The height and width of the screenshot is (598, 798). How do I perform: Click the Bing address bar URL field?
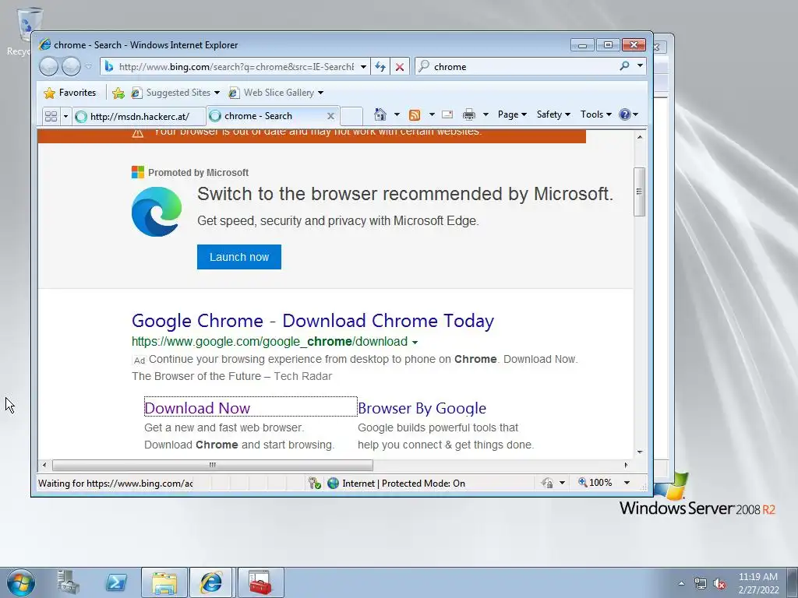point(235,67)
